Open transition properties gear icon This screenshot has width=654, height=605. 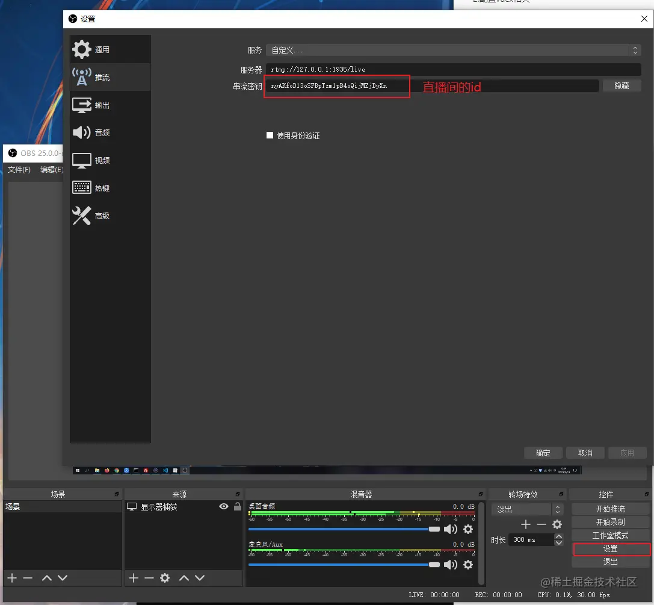click(557, 524)
